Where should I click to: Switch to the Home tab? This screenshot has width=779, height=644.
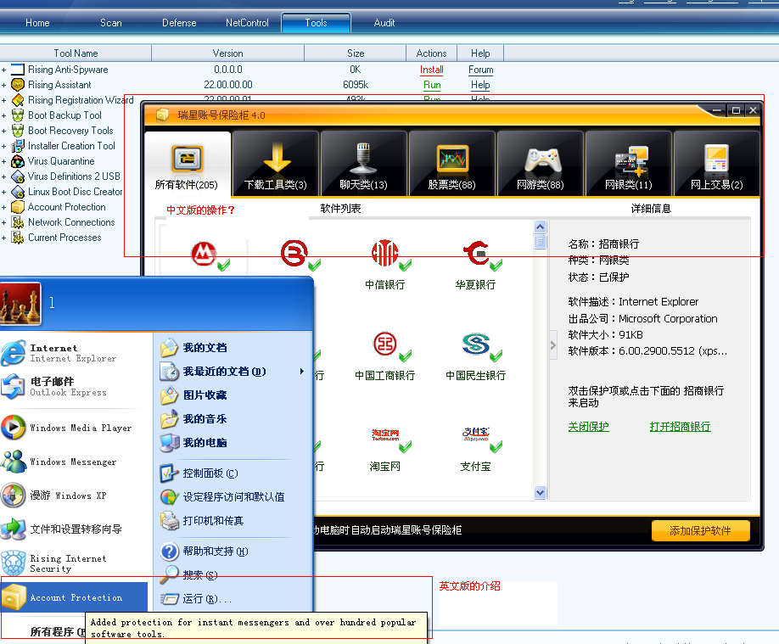37,23
